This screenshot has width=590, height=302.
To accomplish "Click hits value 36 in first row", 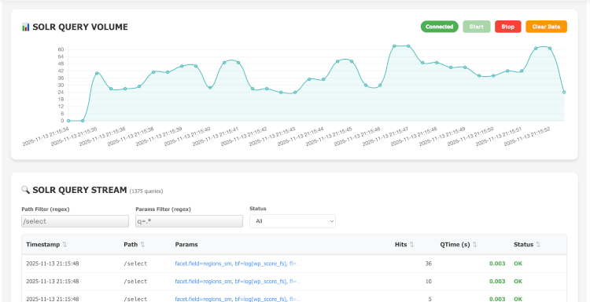I will 428,264.
